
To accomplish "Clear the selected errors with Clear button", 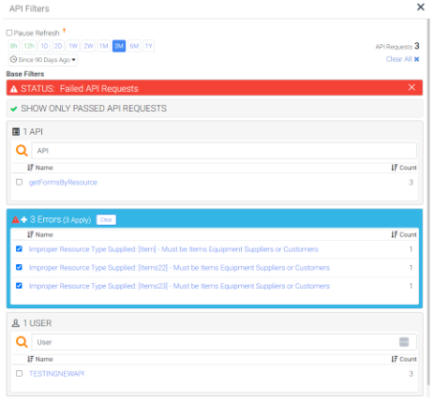I will (106, 219).
